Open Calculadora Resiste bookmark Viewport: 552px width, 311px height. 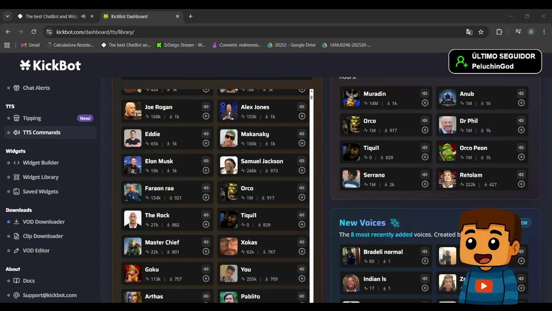[69, 45]
